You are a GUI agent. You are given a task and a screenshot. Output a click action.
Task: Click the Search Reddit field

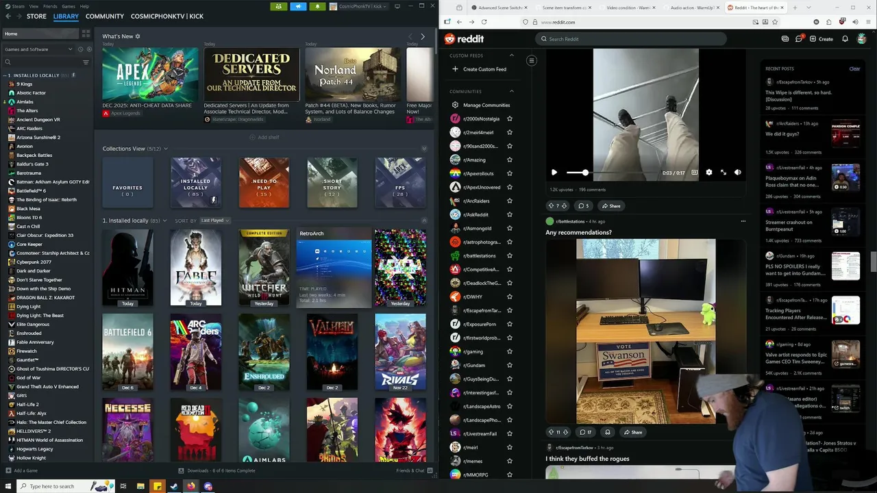point(630,39)
